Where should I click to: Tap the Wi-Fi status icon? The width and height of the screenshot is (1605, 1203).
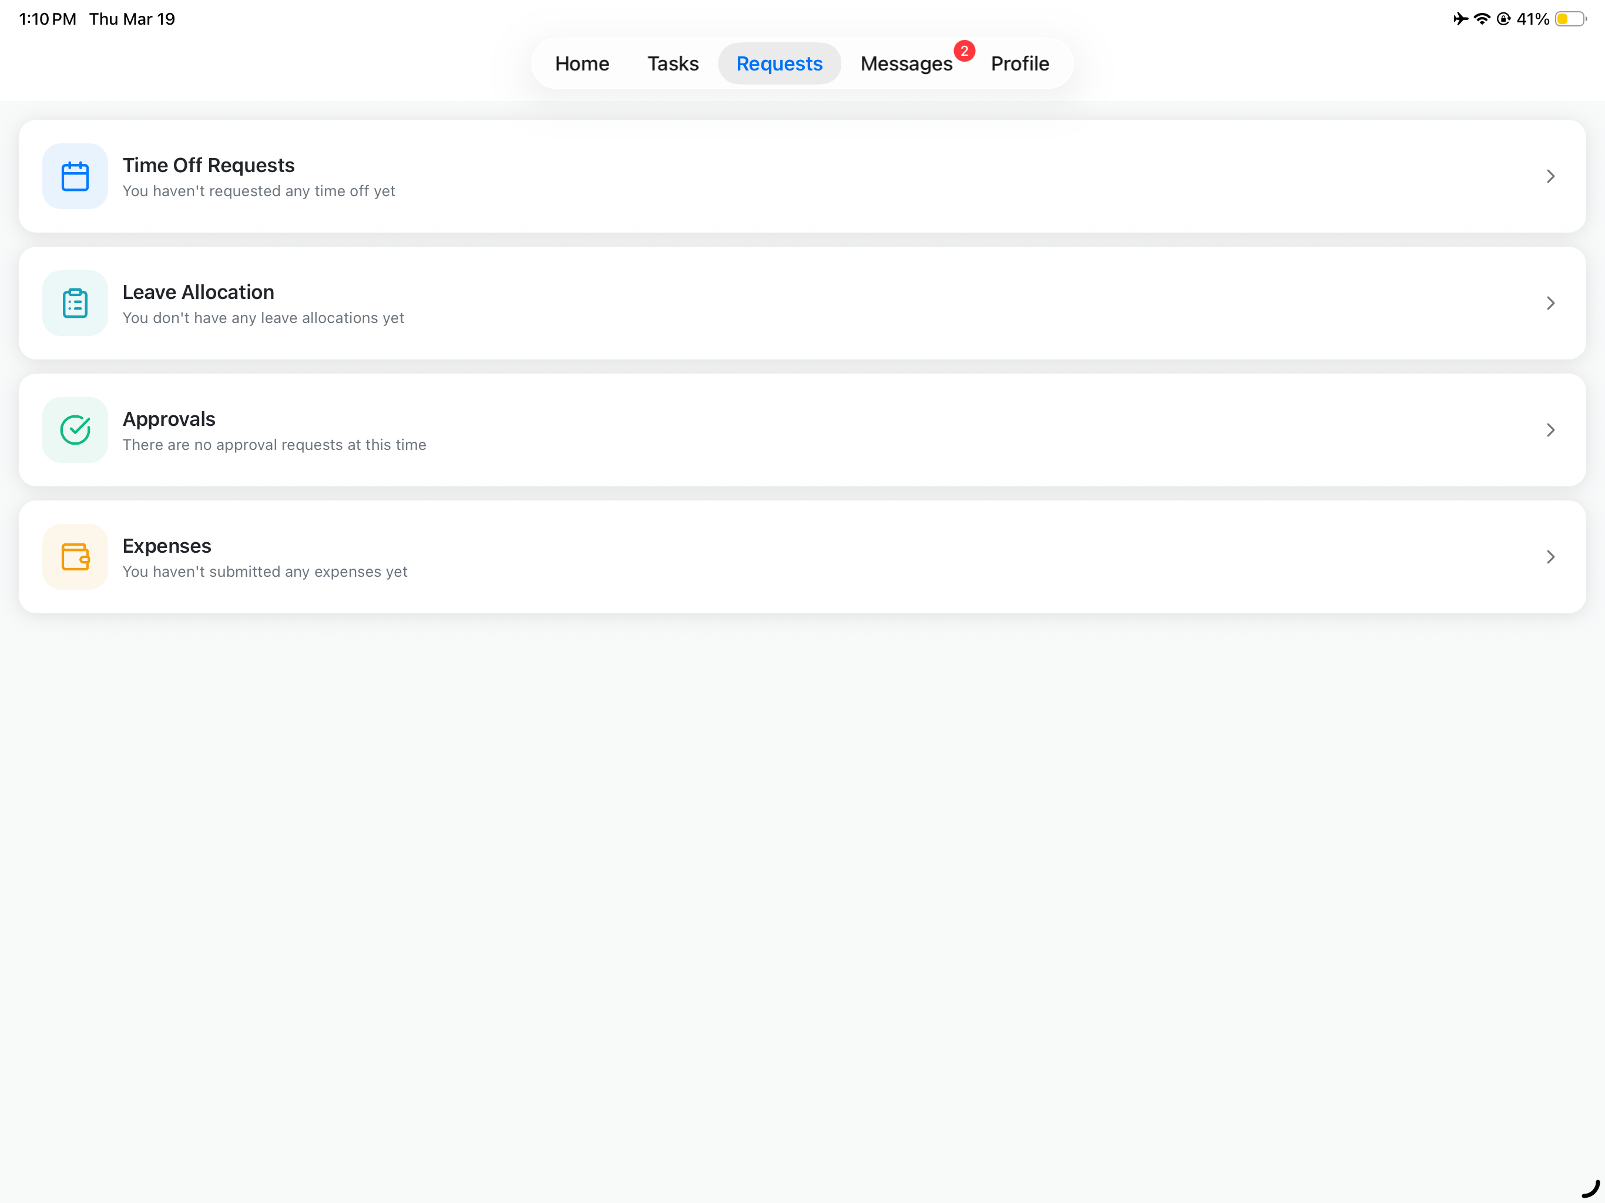coord(1482,19)
